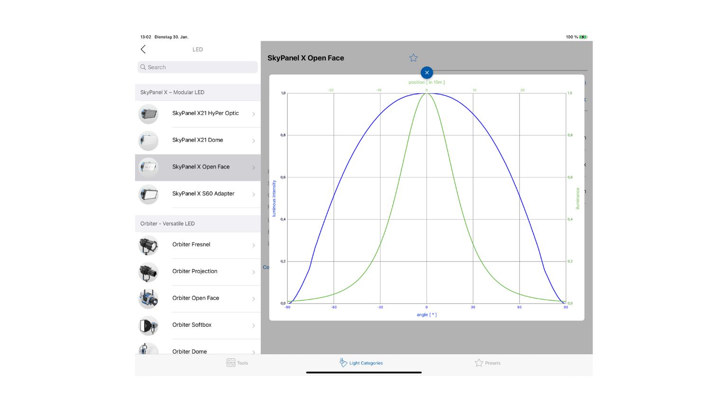Go back using the back arrow
728x409 pixels.
(x=143, y=49)
